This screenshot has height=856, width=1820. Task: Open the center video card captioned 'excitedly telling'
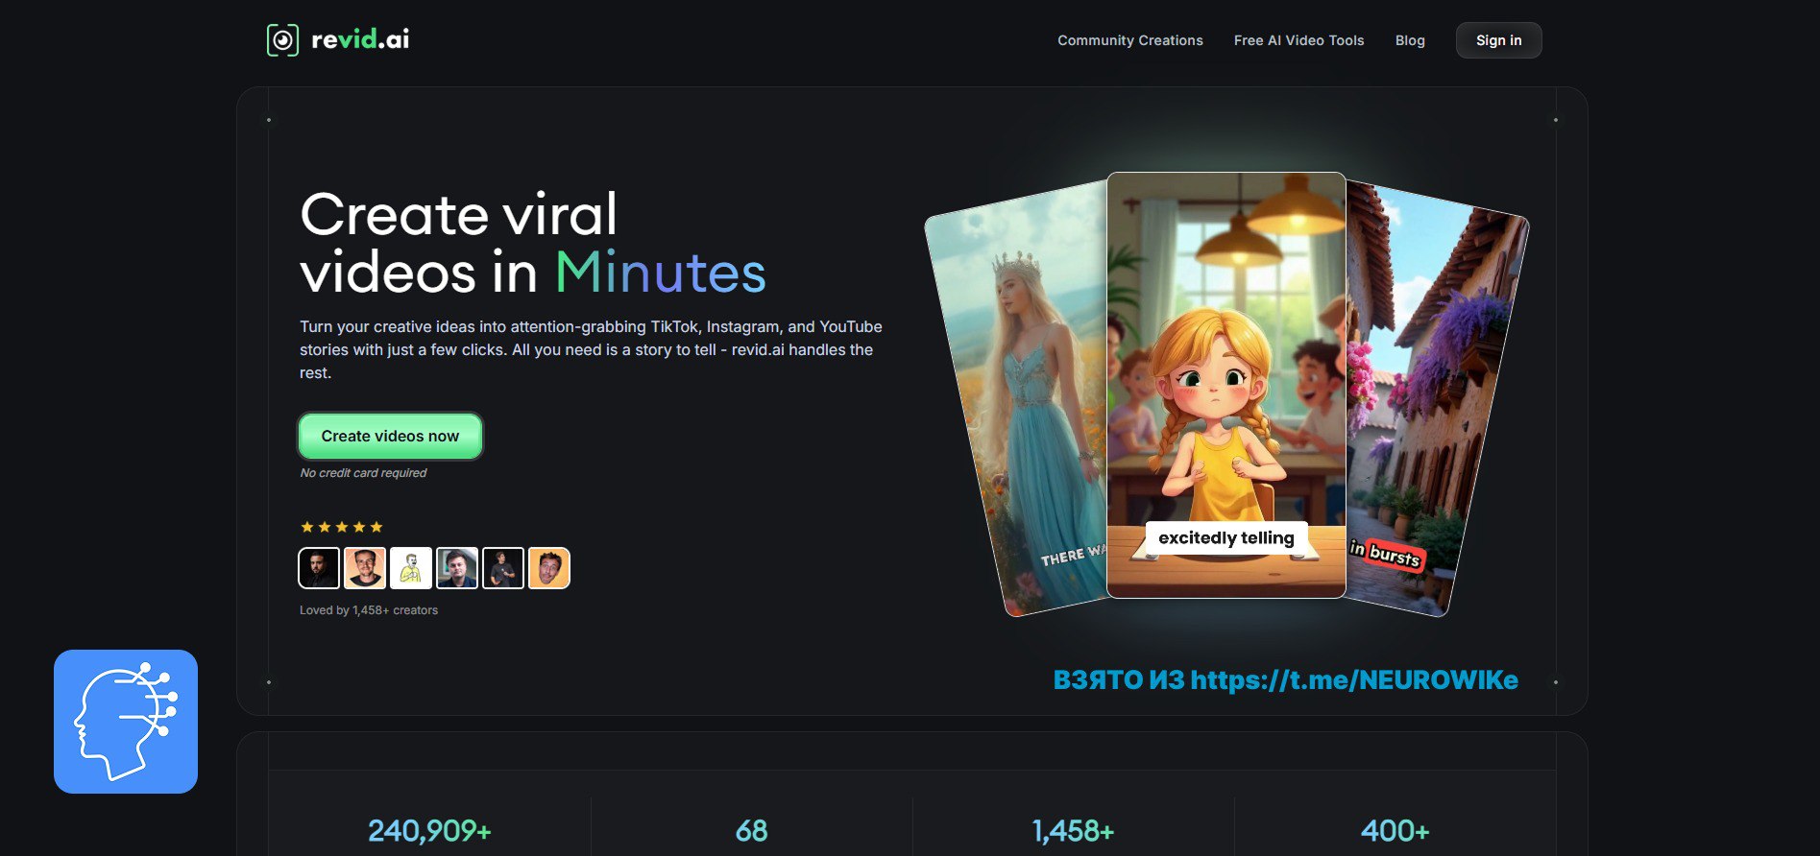click(1225, 384)
